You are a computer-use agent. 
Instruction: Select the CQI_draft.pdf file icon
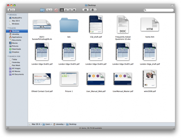[x=96, y=24]
